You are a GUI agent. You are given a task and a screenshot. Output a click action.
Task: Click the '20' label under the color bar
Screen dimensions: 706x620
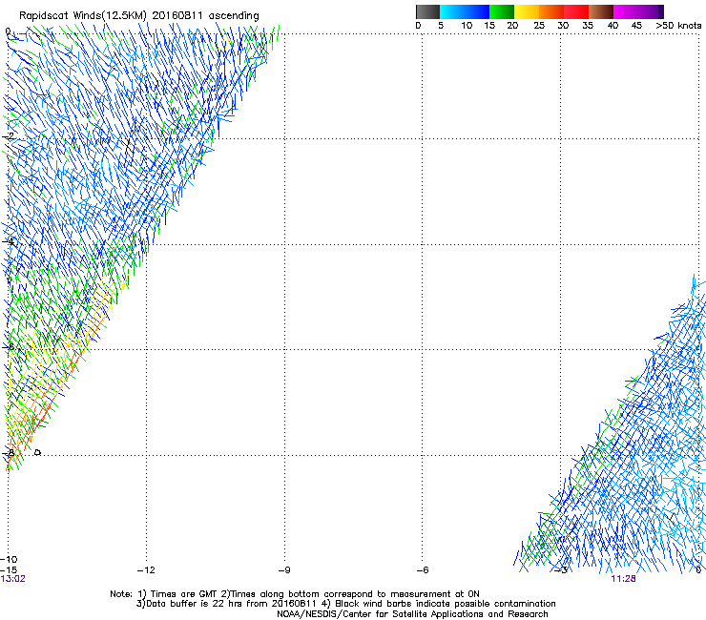[512, 25]
